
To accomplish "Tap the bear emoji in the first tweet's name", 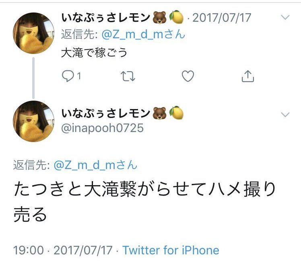I will point(159,17).
